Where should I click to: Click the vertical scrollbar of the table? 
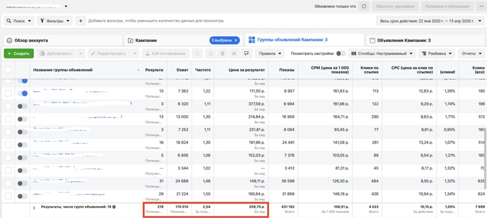click(x=485, y=159)
